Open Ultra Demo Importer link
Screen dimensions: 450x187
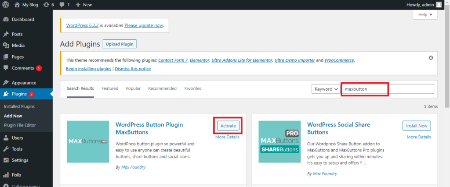coord(295,60)
